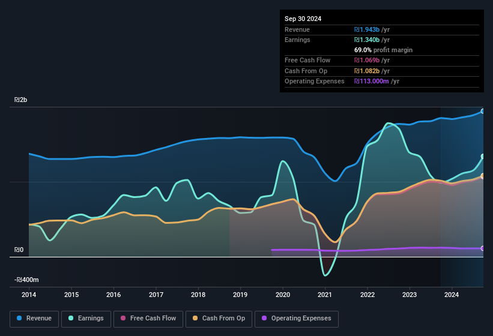Click the ₪1.943b revenue value in tooltip

[367, 29]
